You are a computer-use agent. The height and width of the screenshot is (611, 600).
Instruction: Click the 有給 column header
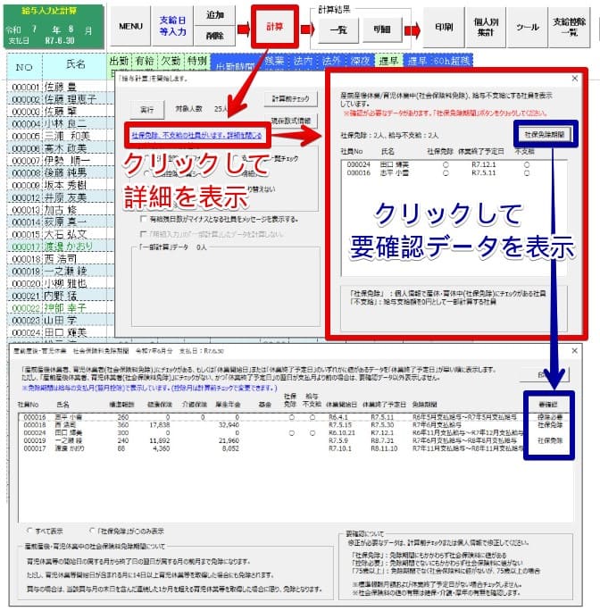(145, 61)
